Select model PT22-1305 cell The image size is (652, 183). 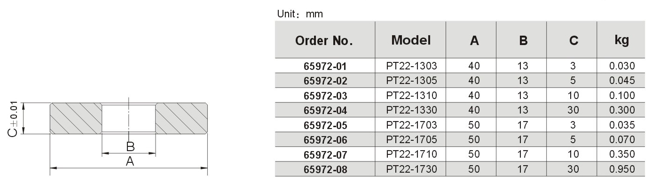(411, 81)
